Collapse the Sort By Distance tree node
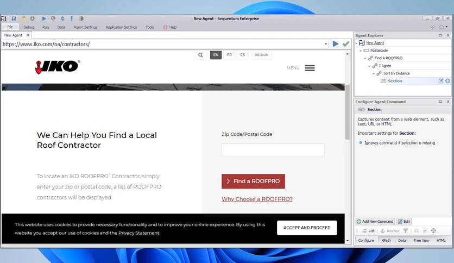This screenshot has height=263, width=454. coord(374,73)
